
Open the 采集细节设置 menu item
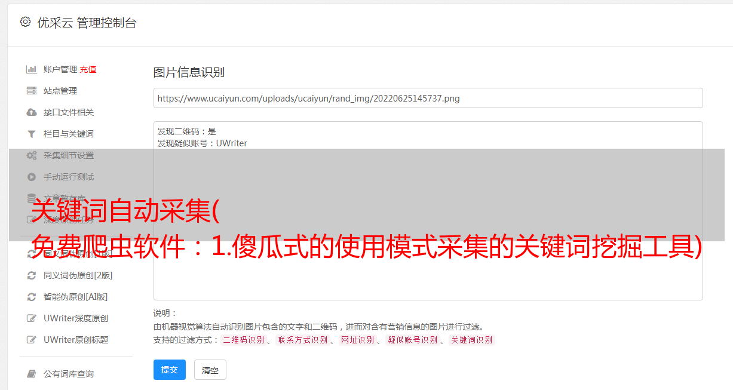(69, 155)
